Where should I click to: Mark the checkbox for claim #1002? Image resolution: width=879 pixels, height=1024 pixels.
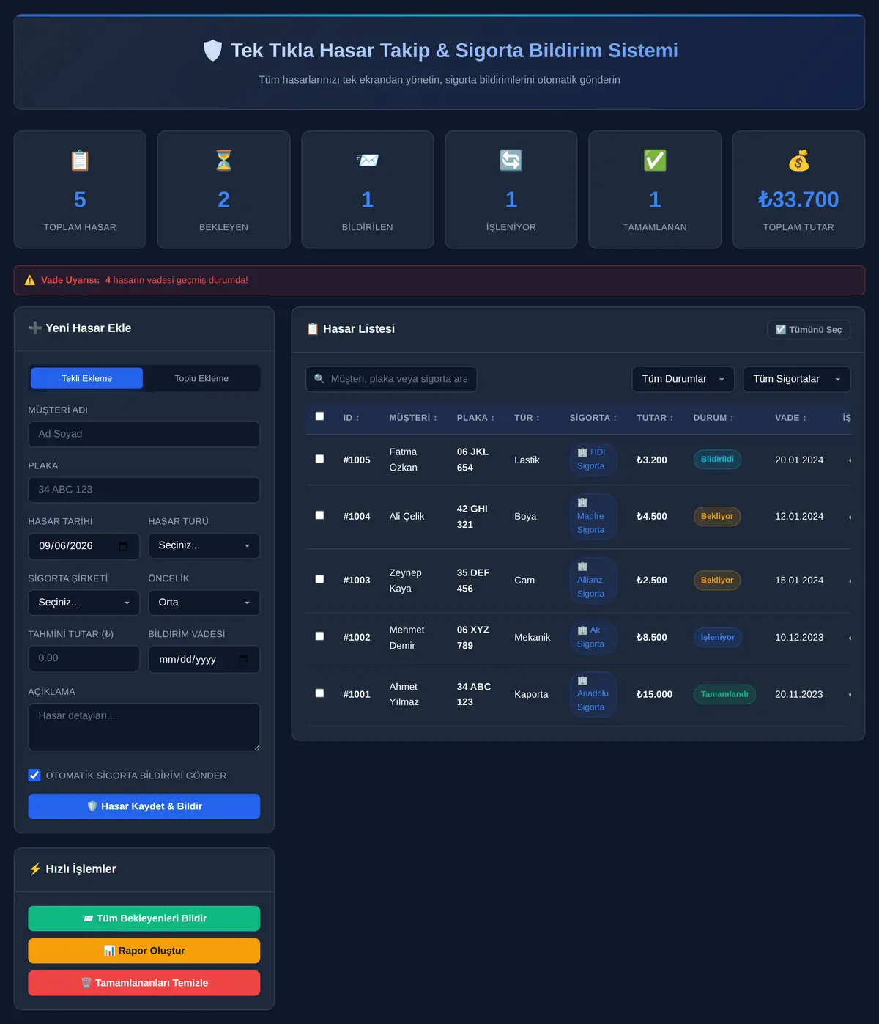[x=319, y=636]
